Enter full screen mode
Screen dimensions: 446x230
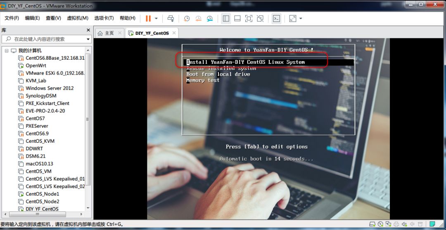coord(249,19)
